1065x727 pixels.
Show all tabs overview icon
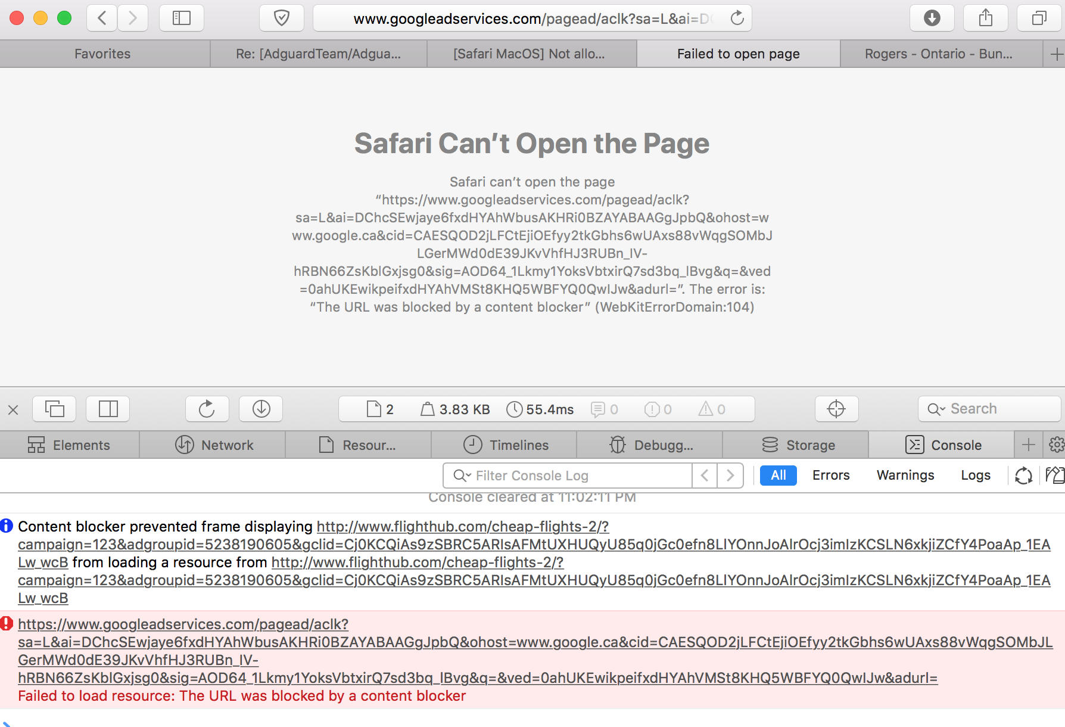tap(1039, 18)
